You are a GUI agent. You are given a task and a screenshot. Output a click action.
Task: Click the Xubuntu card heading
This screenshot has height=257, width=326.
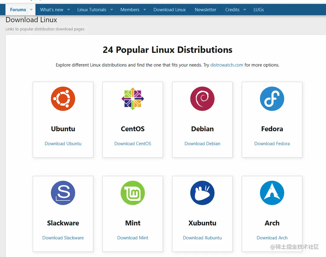click(202, 223)
